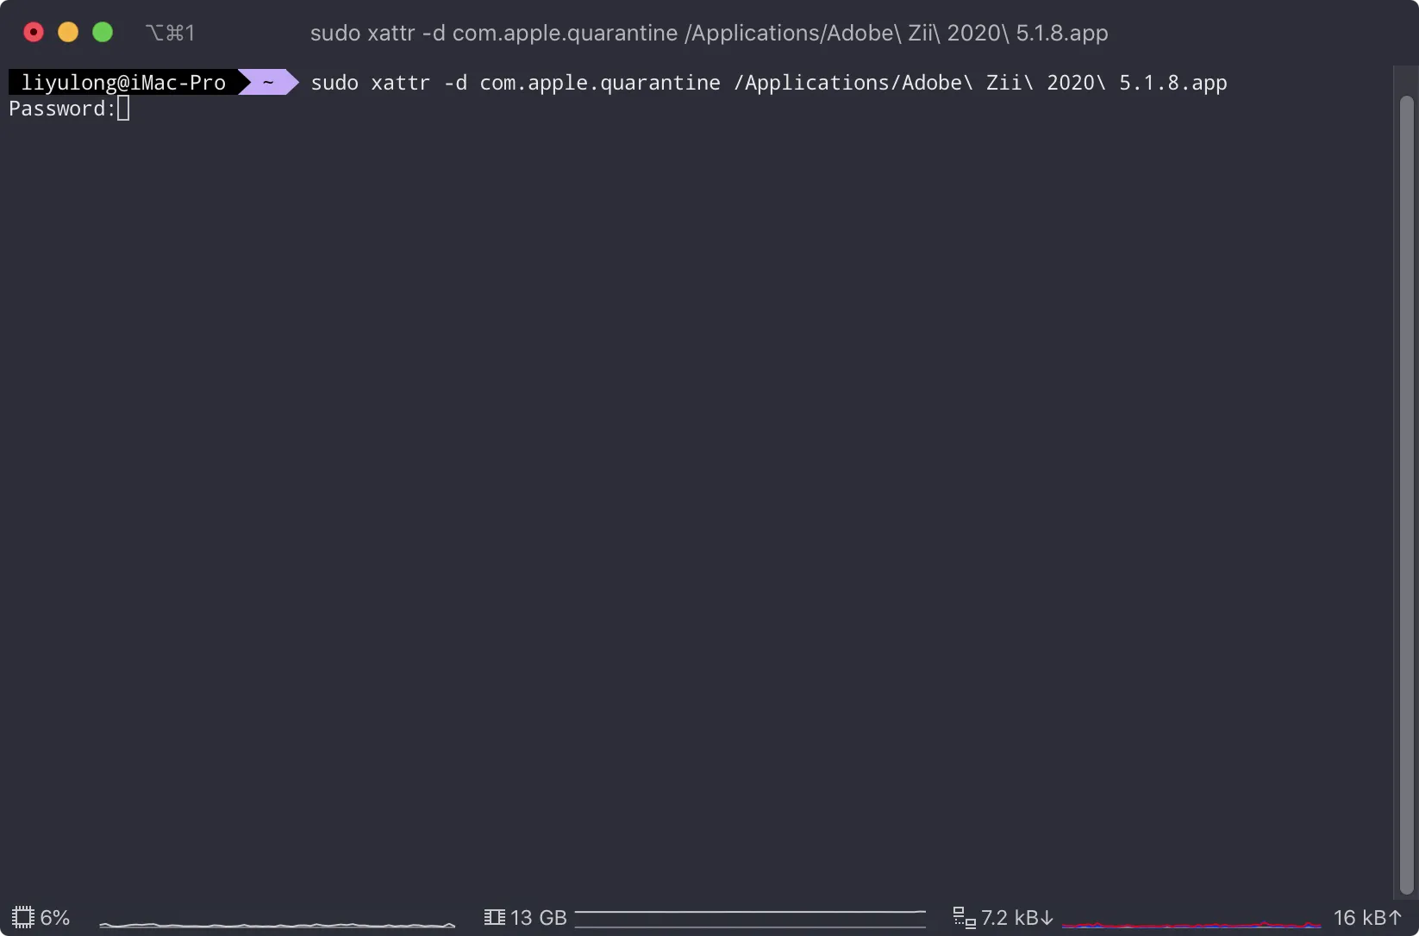1419x936 pixels.
Task: Click the 6% CPU usage value
Action: pos(55,918)
